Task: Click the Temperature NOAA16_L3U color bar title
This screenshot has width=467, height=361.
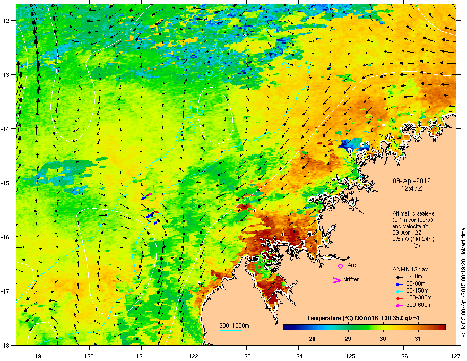Action: point(363,318)
